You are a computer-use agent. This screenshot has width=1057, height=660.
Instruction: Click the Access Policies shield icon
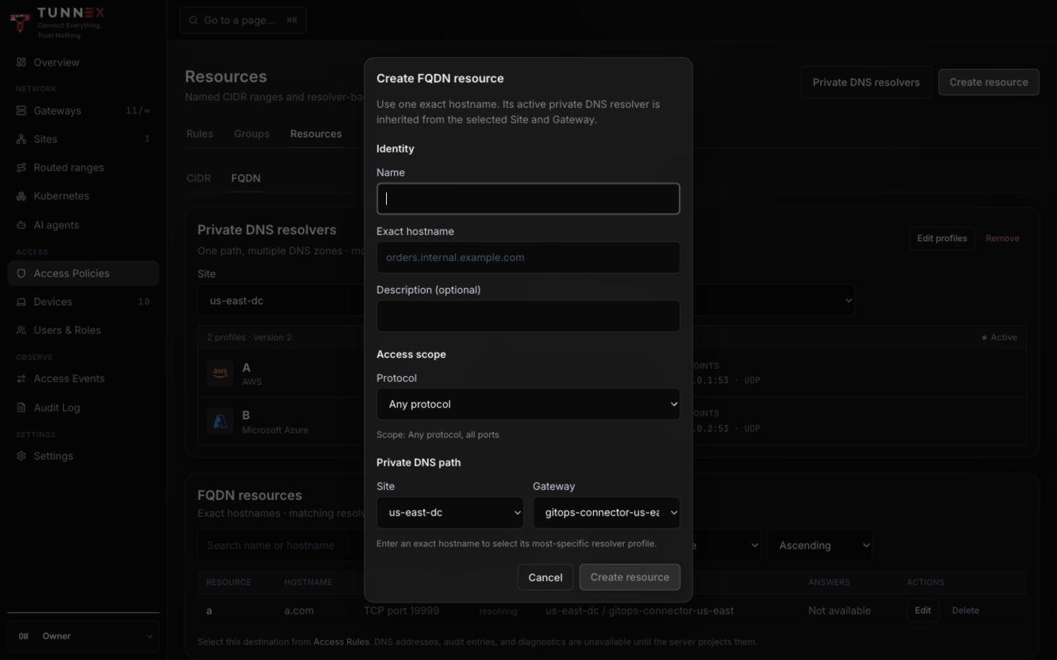21,274
